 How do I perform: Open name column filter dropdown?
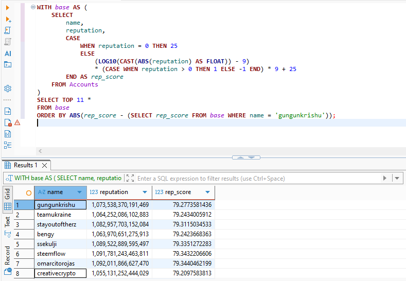[x=79, y=192]
